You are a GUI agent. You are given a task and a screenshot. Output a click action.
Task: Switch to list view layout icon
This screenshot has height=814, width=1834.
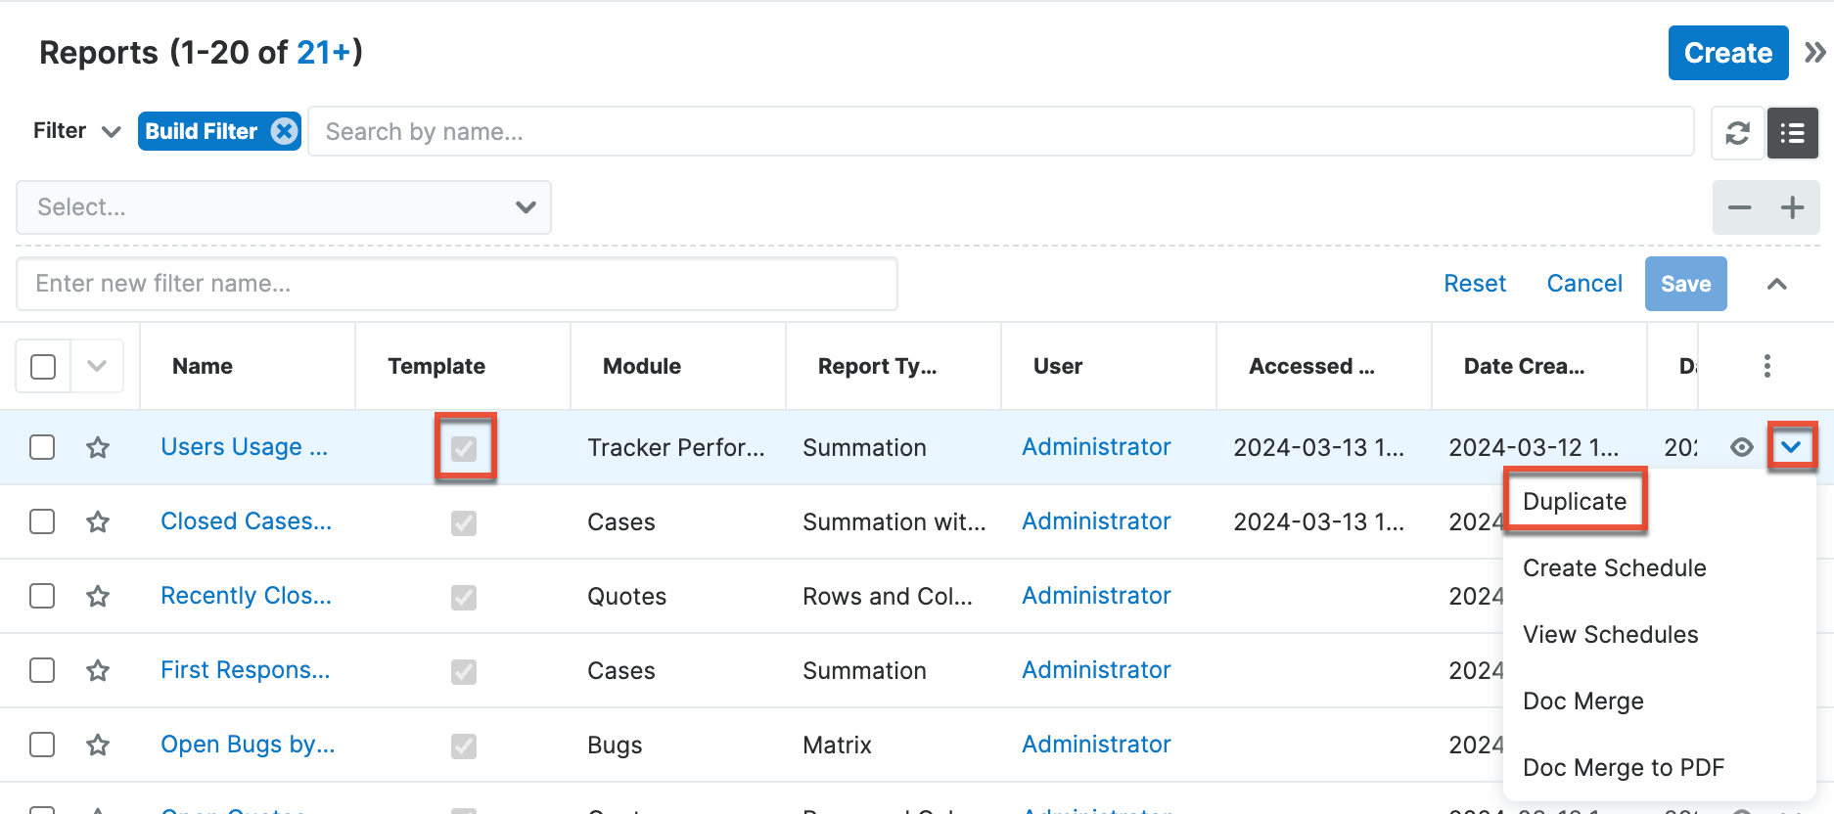pos(1792,133)
